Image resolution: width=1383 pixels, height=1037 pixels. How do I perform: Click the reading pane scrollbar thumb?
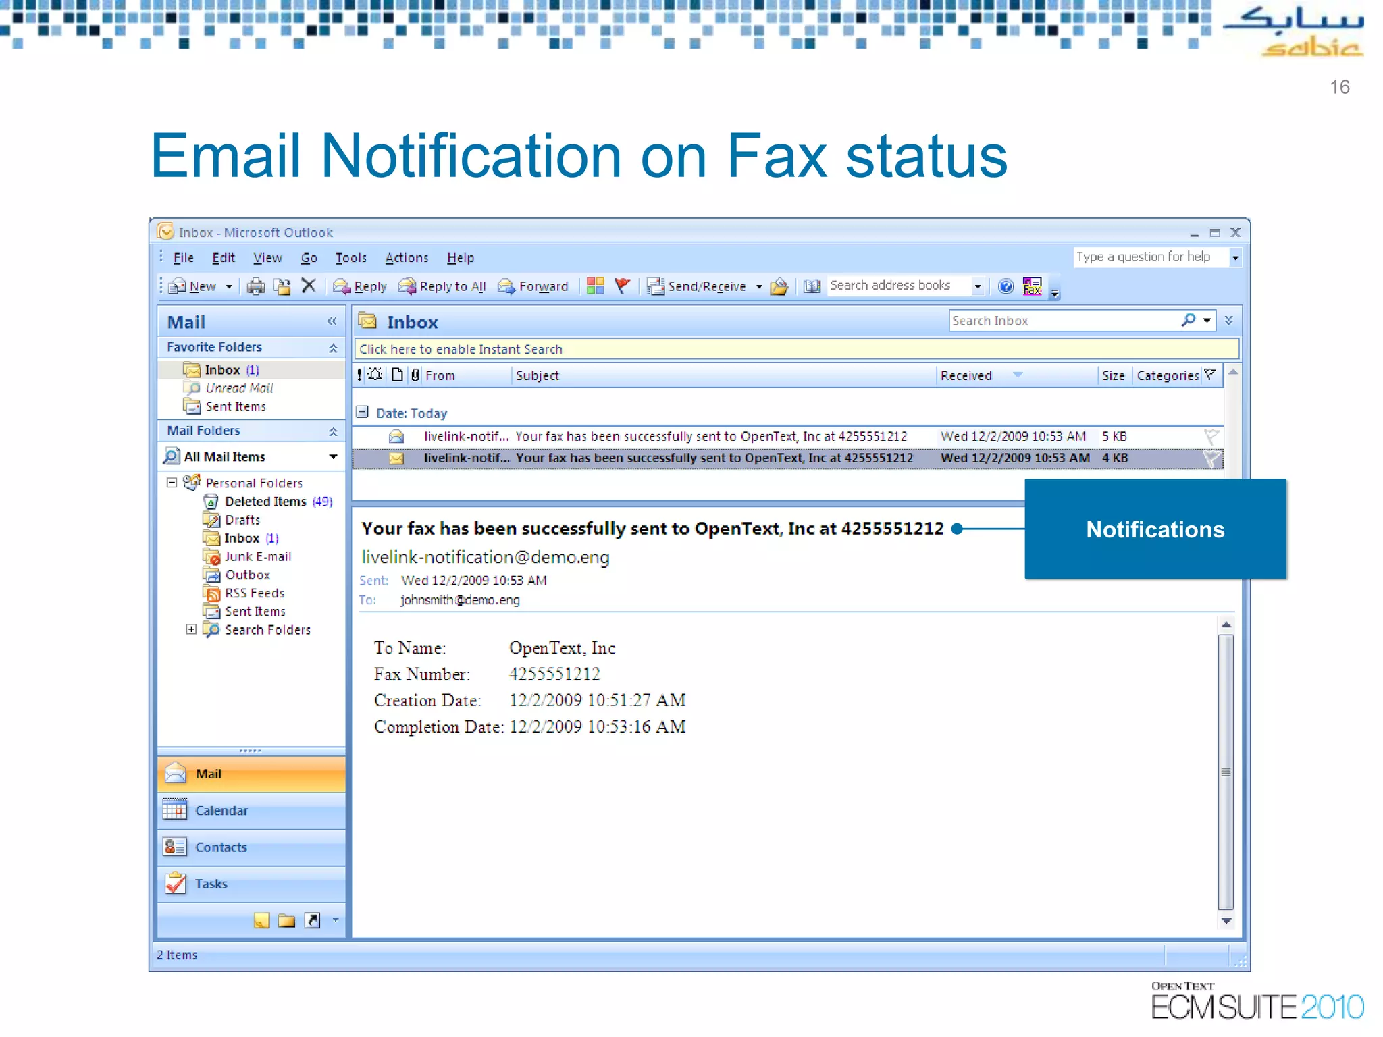point(1226,772)
